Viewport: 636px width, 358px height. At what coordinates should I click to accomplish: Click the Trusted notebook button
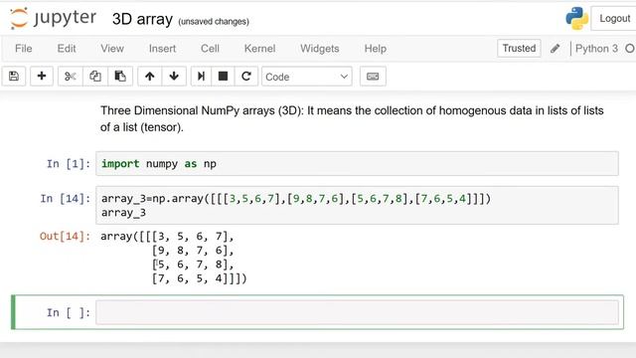(519, 49)
